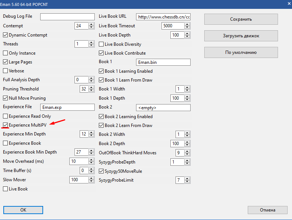292x220 pixels.
Task: Click the Debug Log File text field
Action: (67, 17)
